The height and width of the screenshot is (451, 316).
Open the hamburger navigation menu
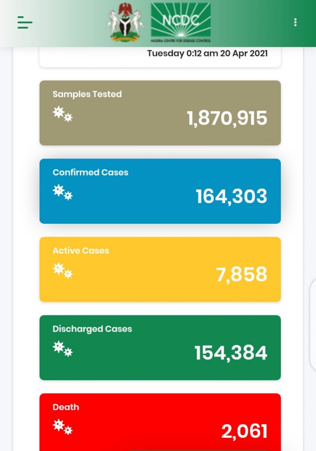point(25,22)
